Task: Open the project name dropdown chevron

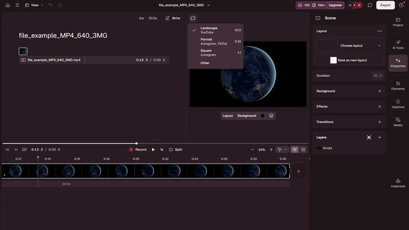Action: click(208, 5)
